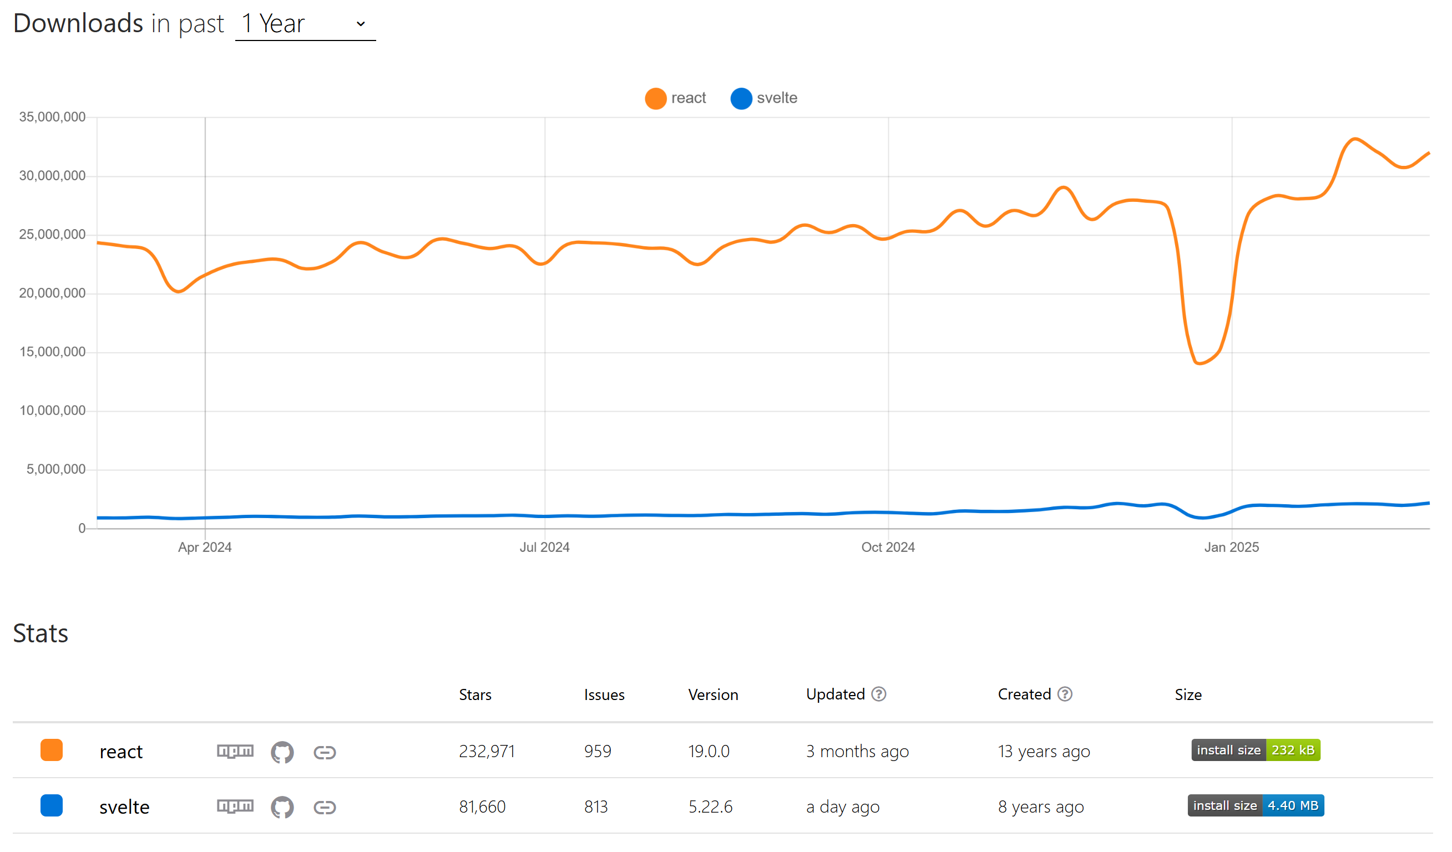This screenshot has height=852, width=1452.
Task: Click the Version column header
Action: (714, 696)
